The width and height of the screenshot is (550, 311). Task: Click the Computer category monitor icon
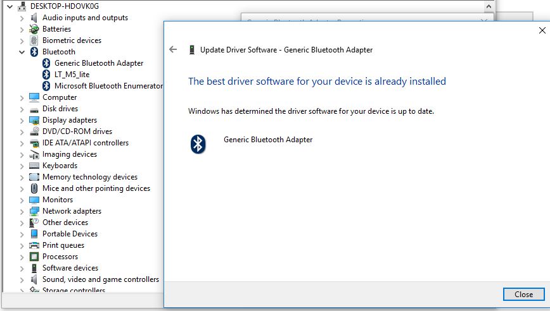click(x=34, y=97)
